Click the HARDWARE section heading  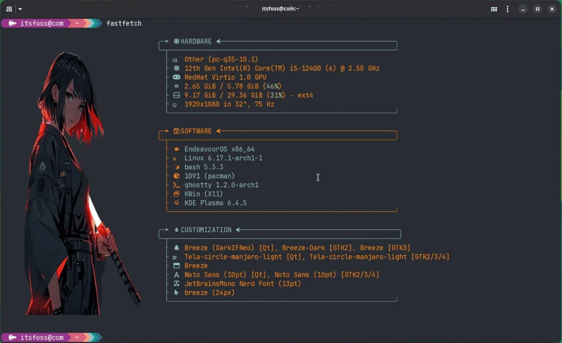196,41
